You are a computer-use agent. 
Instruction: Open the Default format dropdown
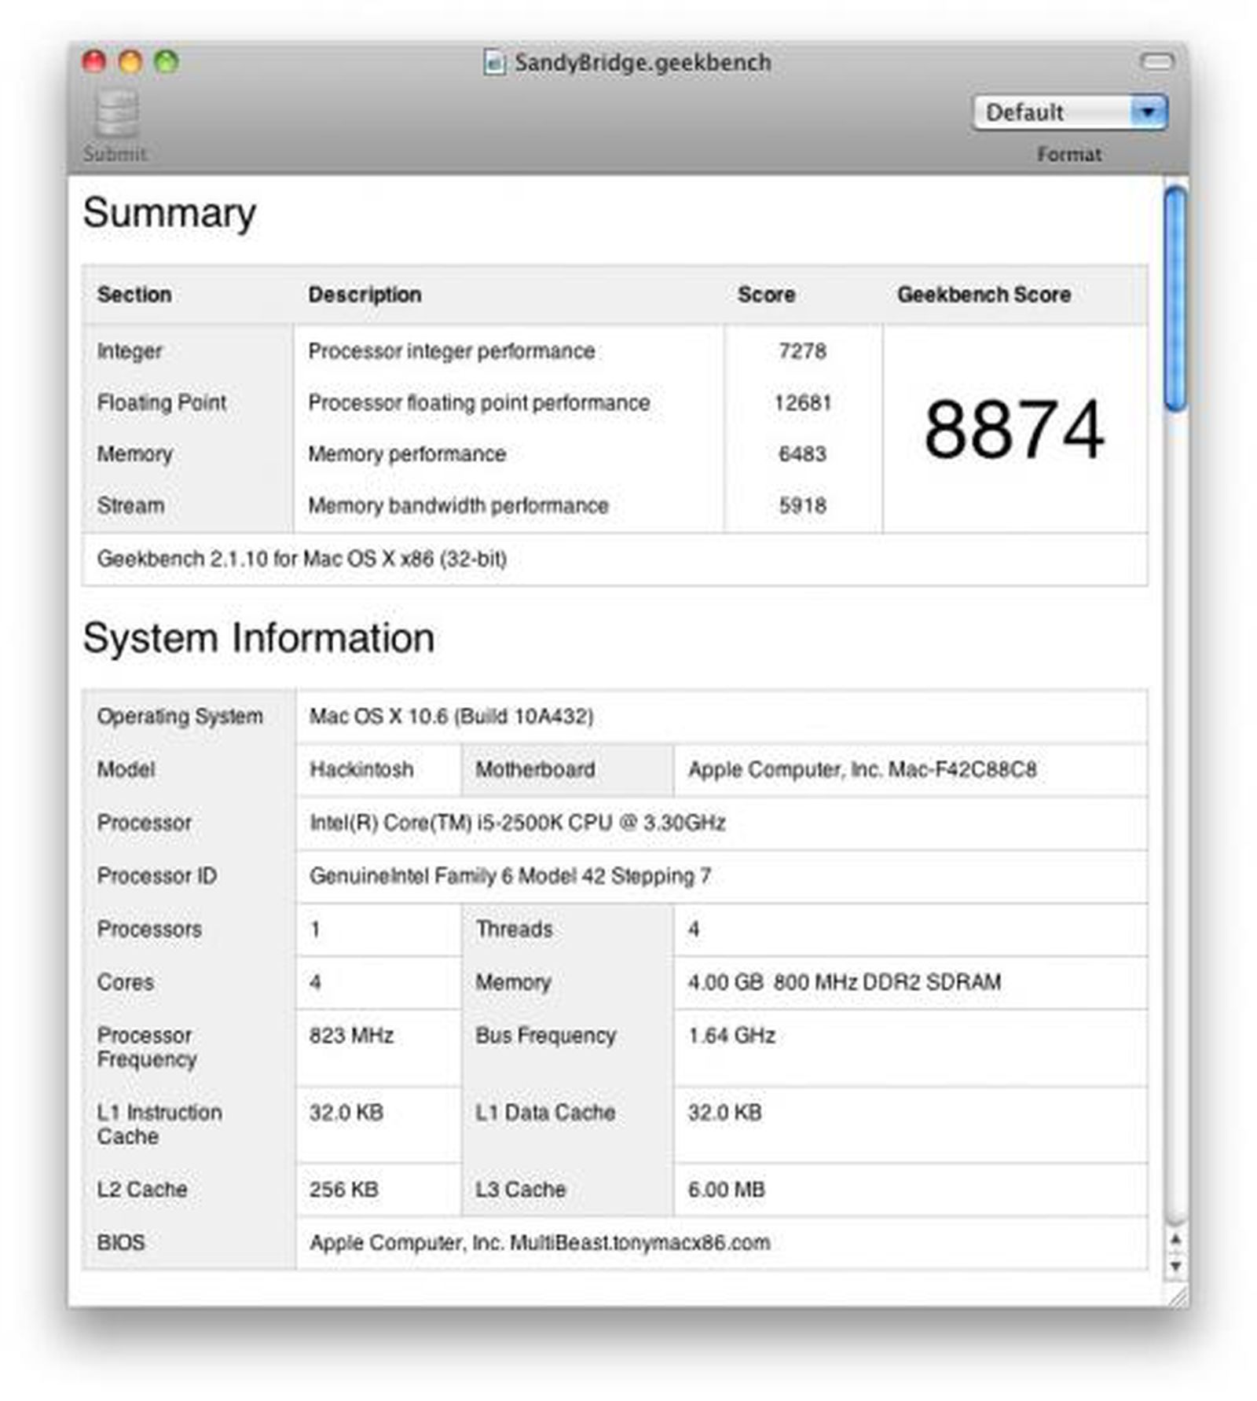tap(1070, 112)
